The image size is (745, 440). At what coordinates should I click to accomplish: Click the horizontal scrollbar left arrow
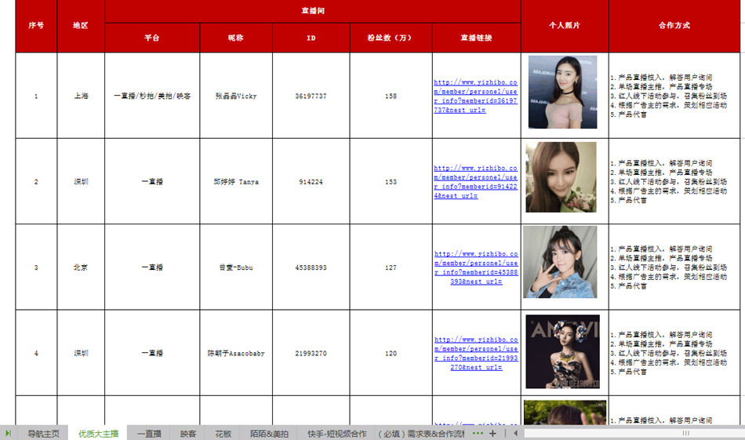(x=515, y=433)
